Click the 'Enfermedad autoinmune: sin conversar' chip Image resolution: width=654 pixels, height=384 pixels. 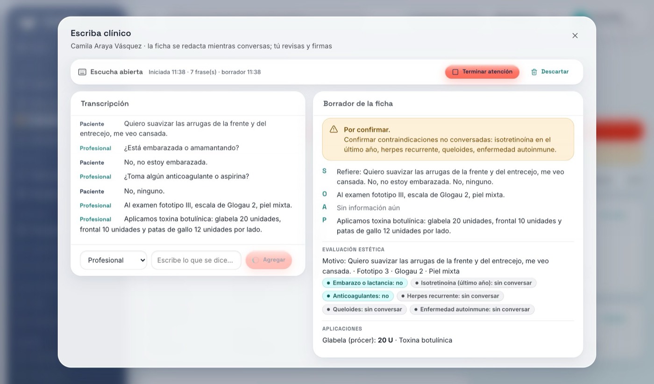[x=472, y=309]
